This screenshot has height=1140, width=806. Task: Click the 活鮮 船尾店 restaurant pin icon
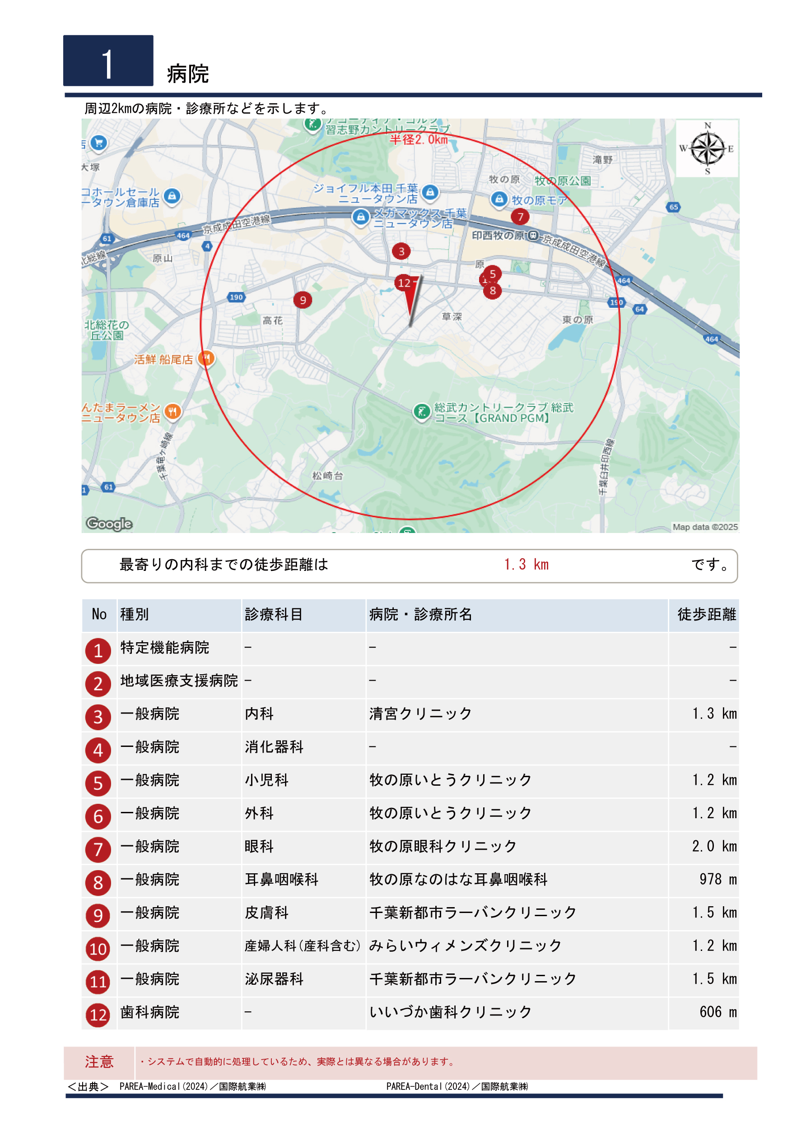[206, 358]
